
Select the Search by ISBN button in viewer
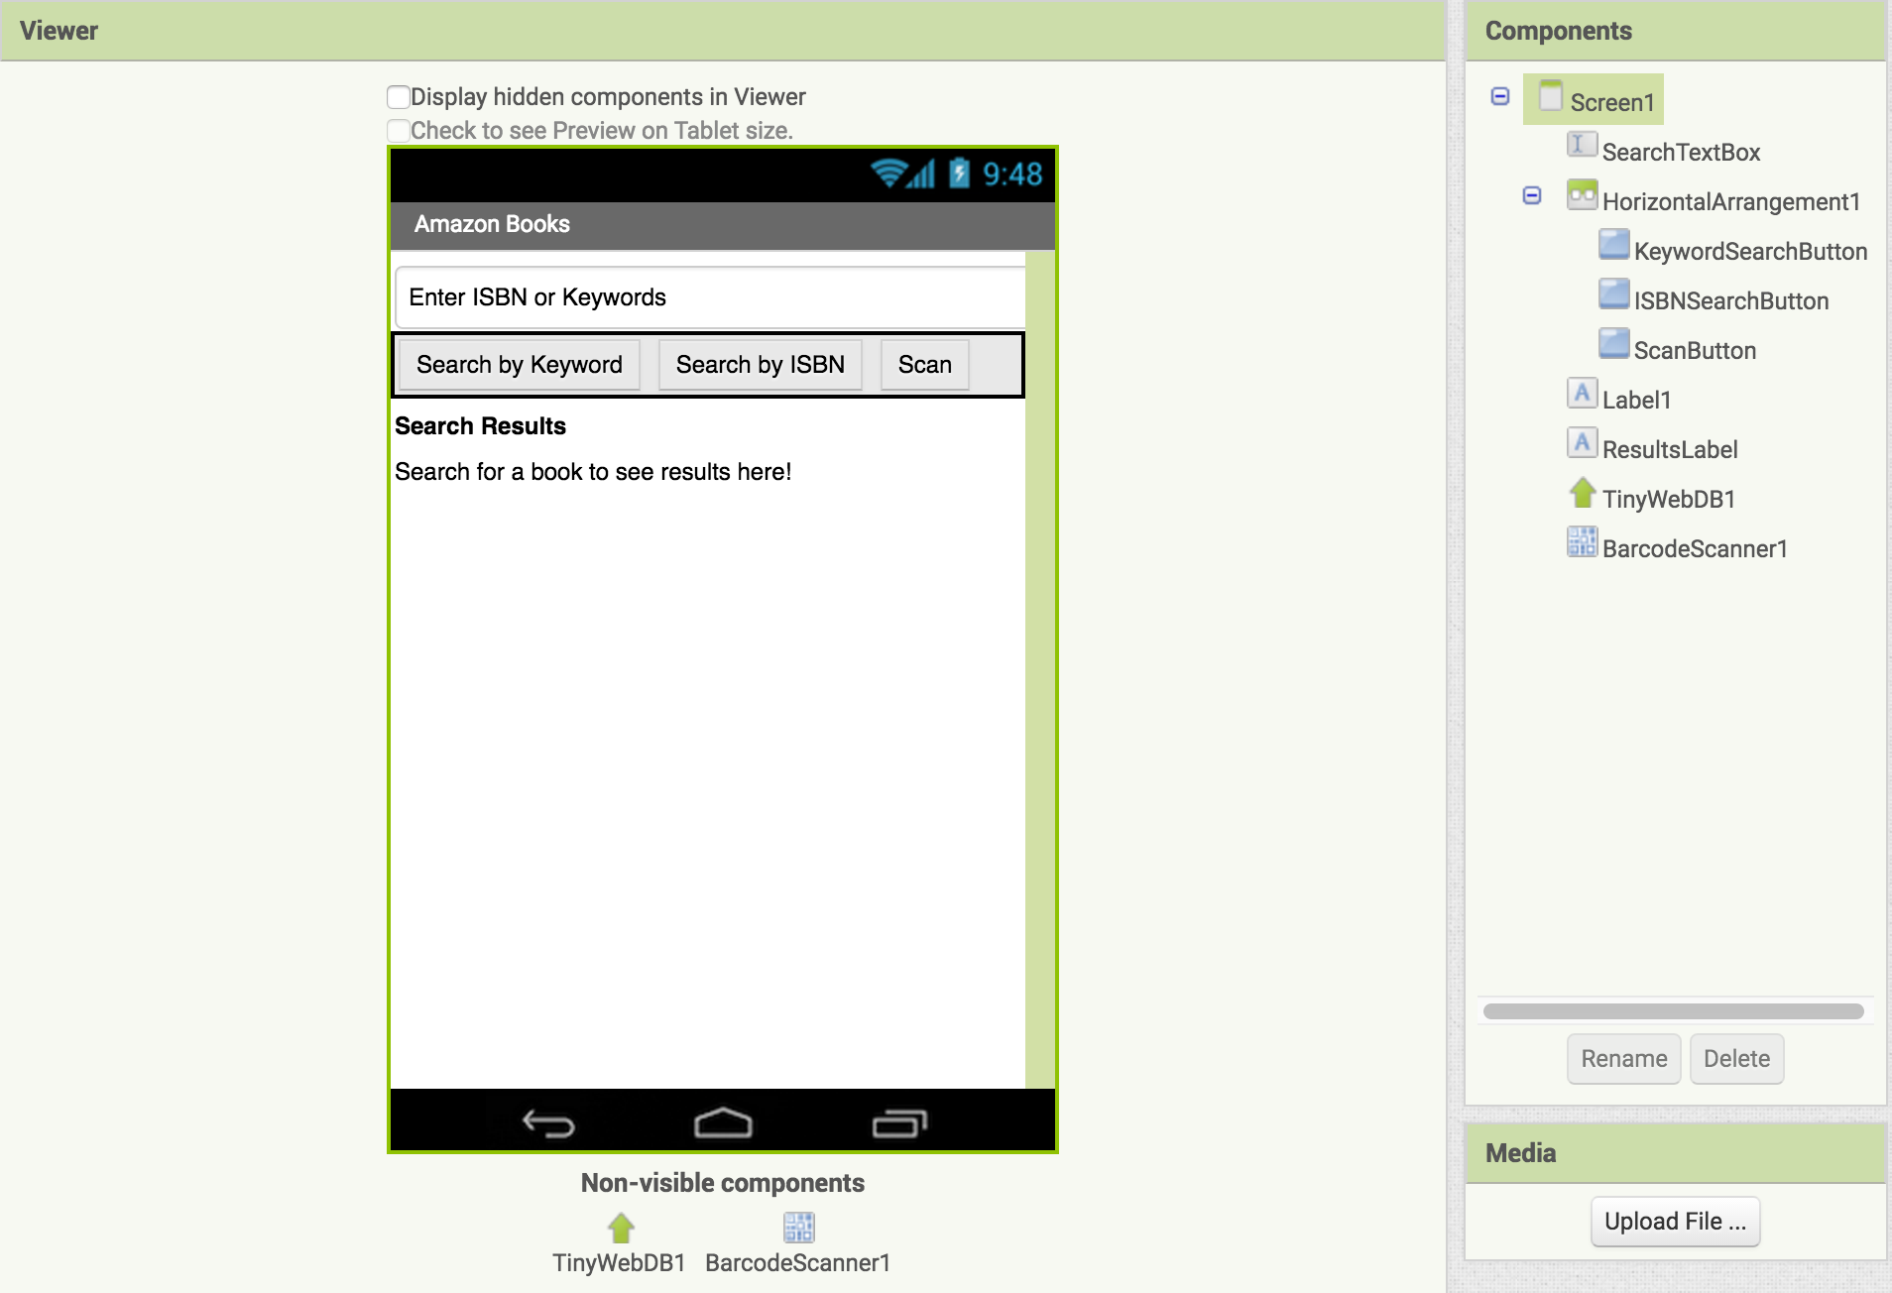pyautogui.click(x=760, y=365)
